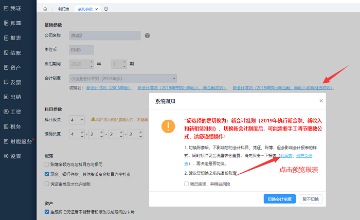Click the home icon tab

45,9
